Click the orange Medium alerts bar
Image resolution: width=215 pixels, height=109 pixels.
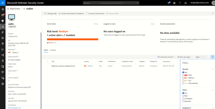click(73, 39)
